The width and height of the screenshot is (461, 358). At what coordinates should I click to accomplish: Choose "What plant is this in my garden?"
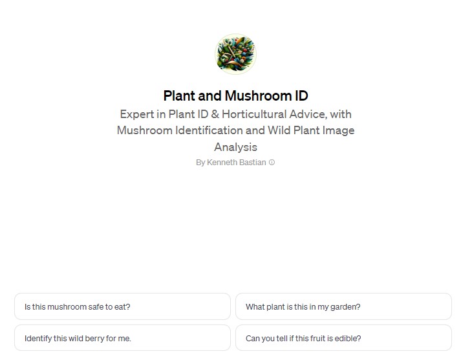pyautogui.click(x=343, y=307)
